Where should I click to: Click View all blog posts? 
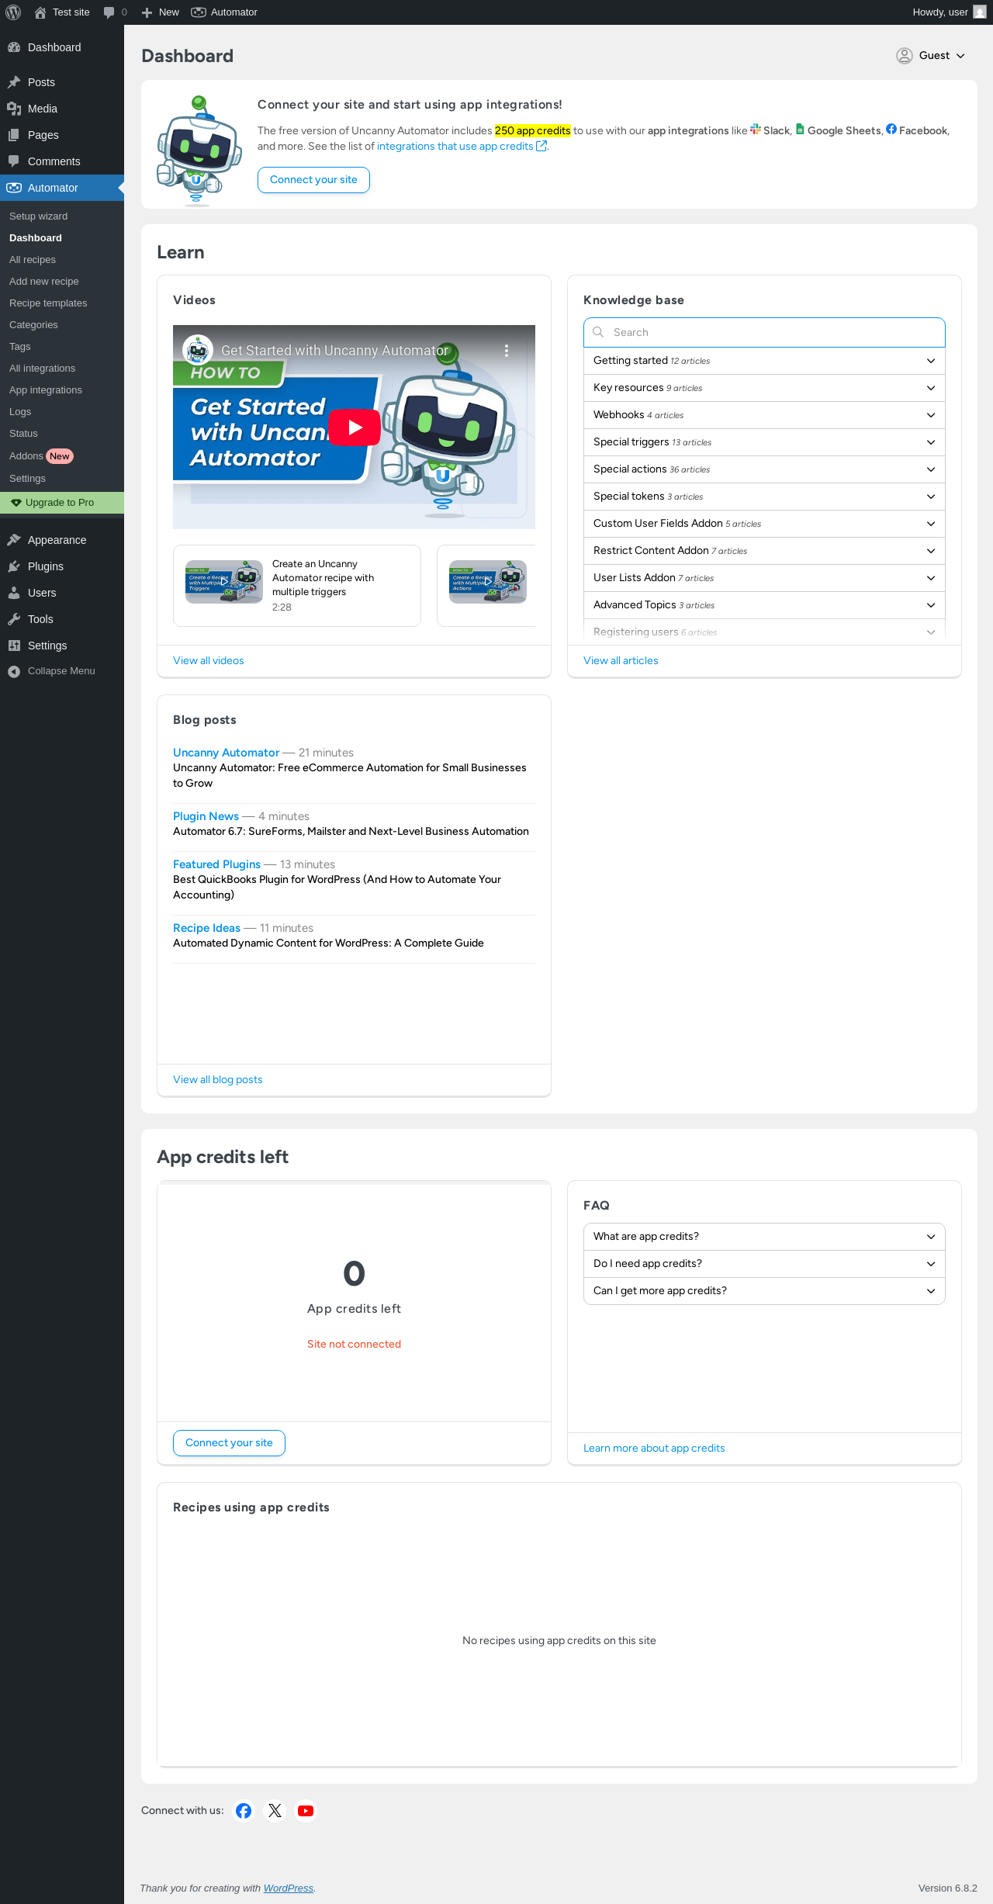pyautogui.click(x=217, y=1080)
